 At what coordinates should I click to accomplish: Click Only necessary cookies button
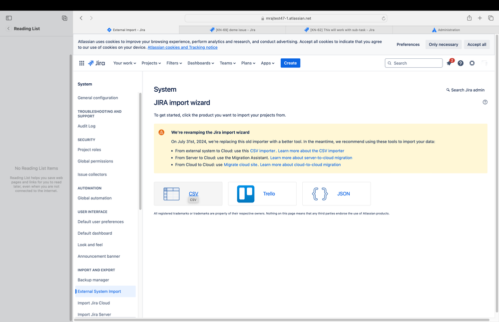[x=444, y=44]
